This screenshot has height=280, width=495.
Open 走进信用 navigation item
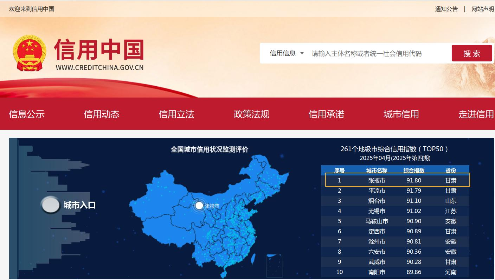click(x=476, y=114)
